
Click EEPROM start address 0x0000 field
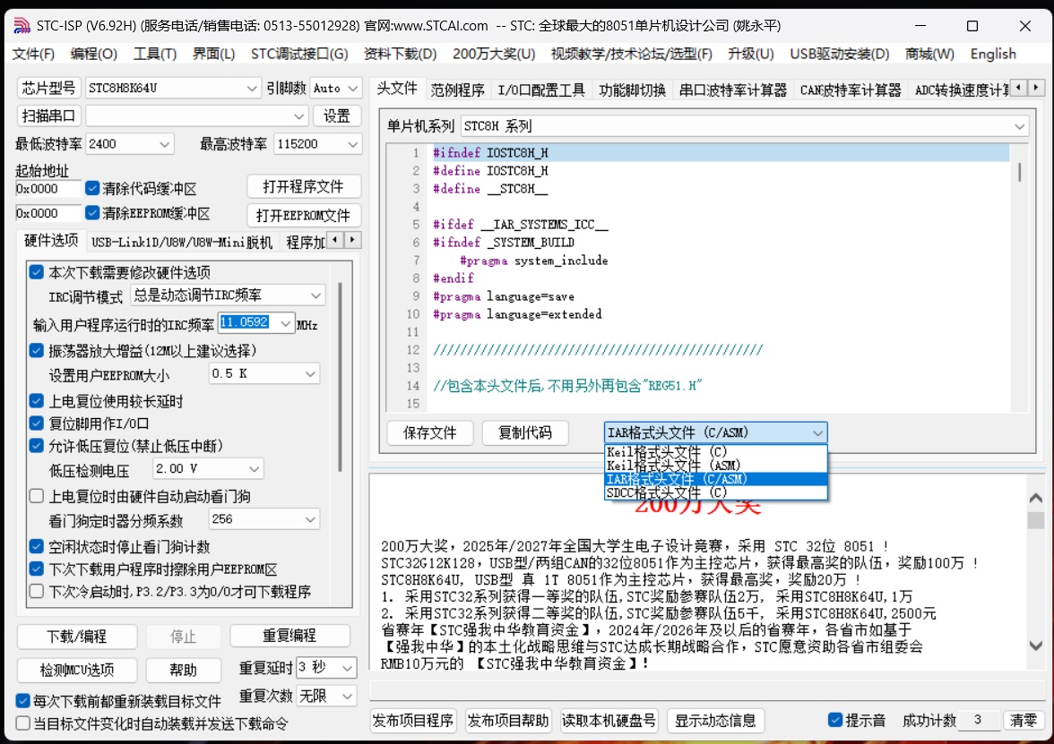point(48,213)
